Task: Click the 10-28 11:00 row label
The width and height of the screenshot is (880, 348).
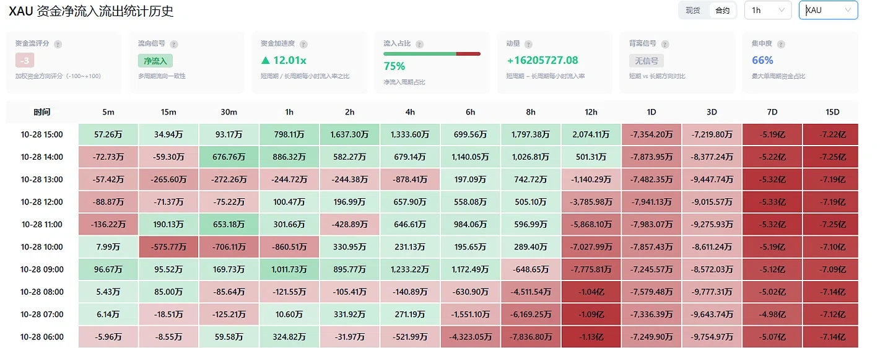Action: tap(42, 224)
